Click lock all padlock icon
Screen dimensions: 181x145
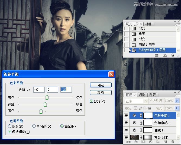150,108
